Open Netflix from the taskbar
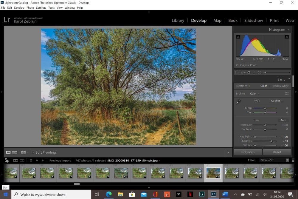The height and width of the screenshot is (199, 298). (x=190, y=195)
